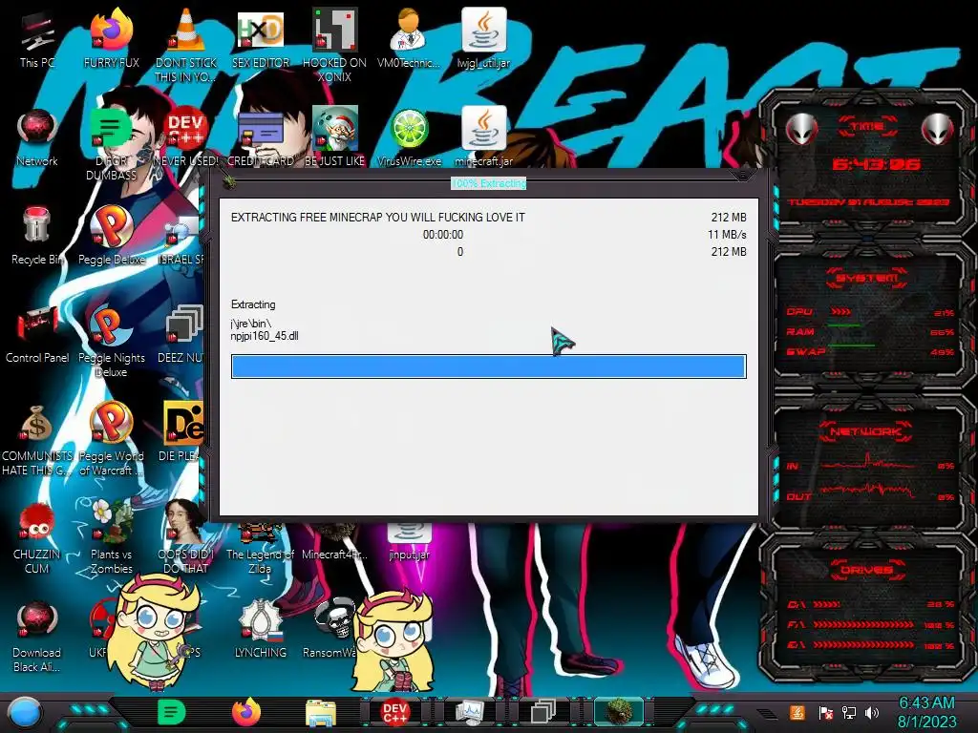This screenshot has height=733, width=978.
Task: Open the volume speaker tray icon
Action: point(872,713)
